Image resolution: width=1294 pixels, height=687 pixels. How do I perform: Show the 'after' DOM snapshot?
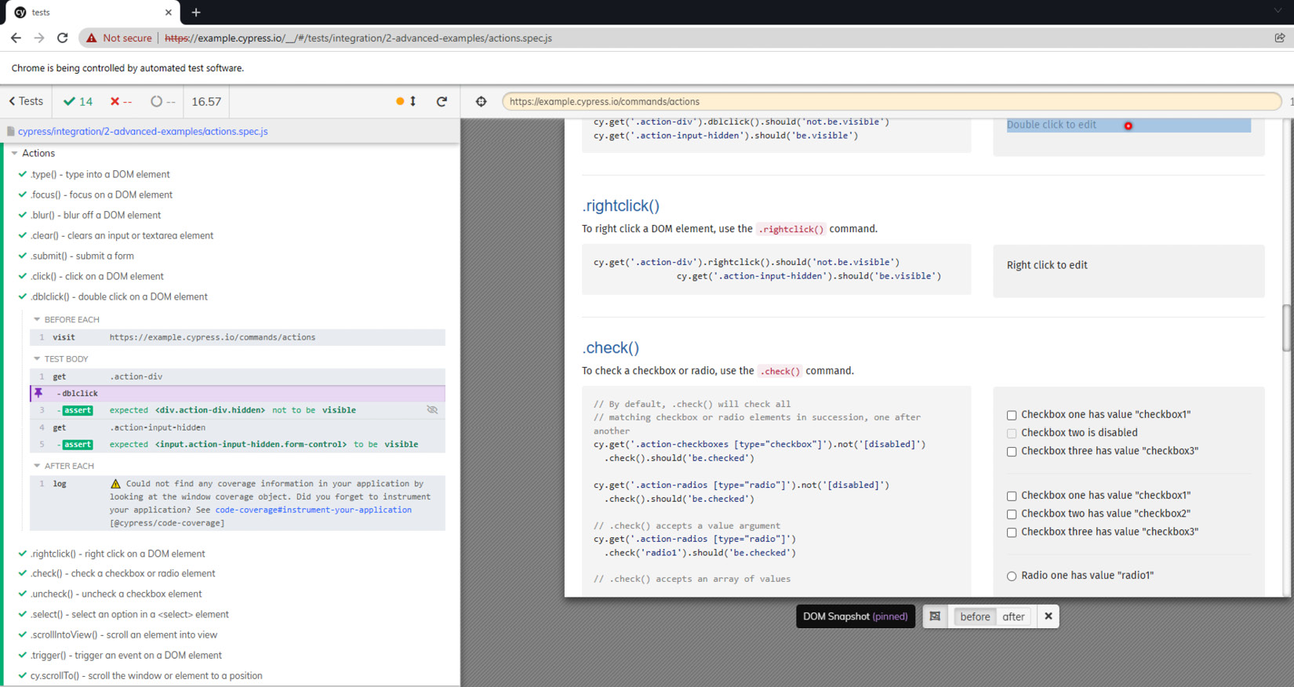(1013, 616)
